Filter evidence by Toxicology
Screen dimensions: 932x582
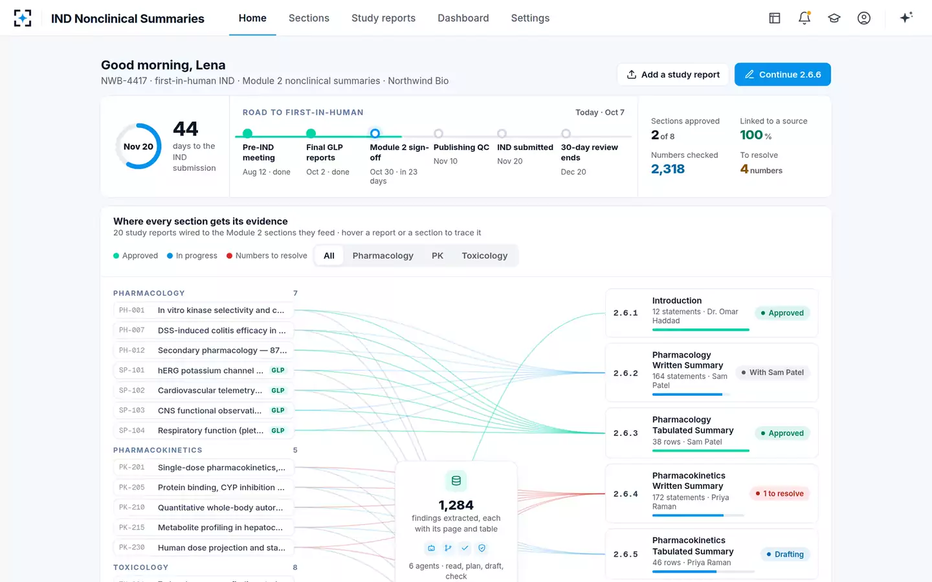click(485, 255)
